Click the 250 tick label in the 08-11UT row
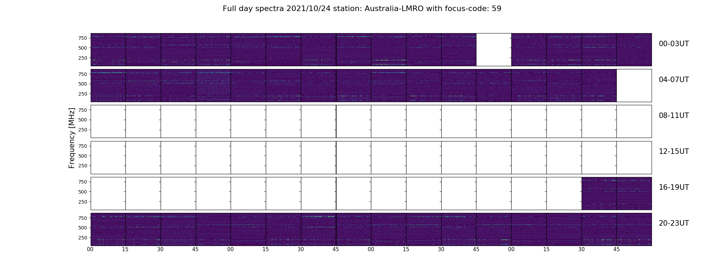The height and width of the screenshot is (276, 724). [x=82, y=130]
